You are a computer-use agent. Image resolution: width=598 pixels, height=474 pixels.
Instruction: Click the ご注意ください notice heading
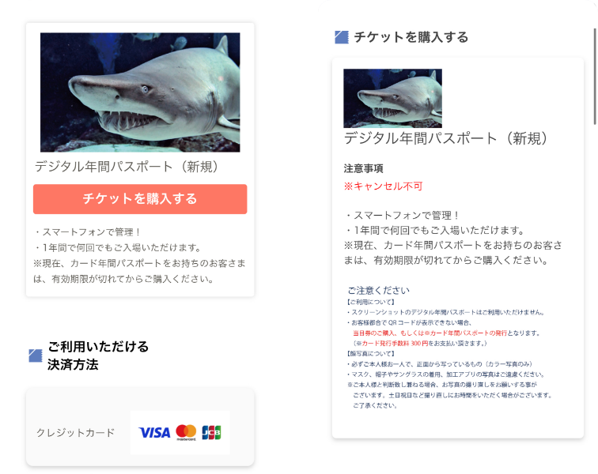click(x=378, y=291)
